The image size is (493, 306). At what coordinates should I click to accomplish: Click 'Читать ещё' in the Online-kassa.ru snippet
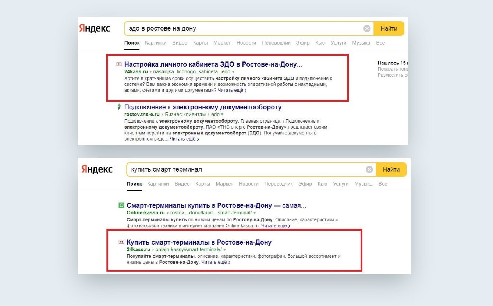click(x=276, y=225)
